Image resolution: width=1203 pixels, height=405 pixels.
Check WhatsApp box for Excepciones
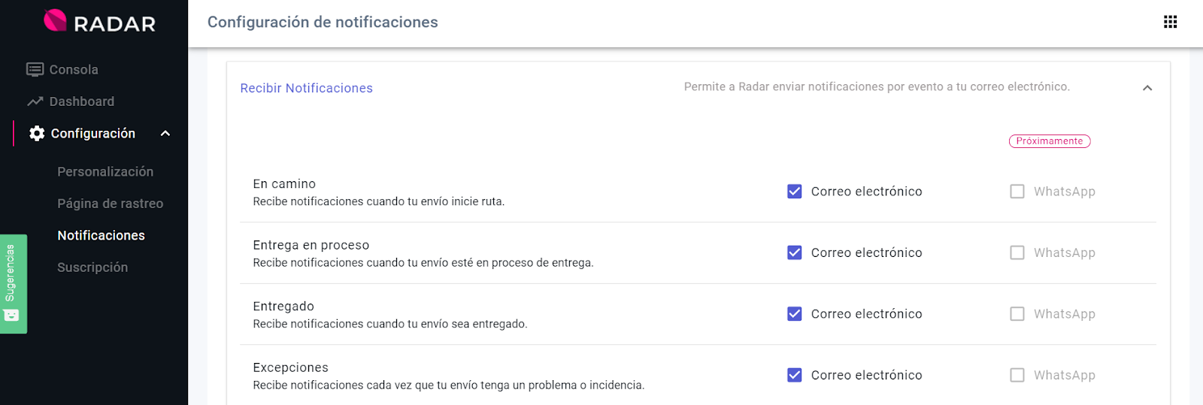[1017, 375]
